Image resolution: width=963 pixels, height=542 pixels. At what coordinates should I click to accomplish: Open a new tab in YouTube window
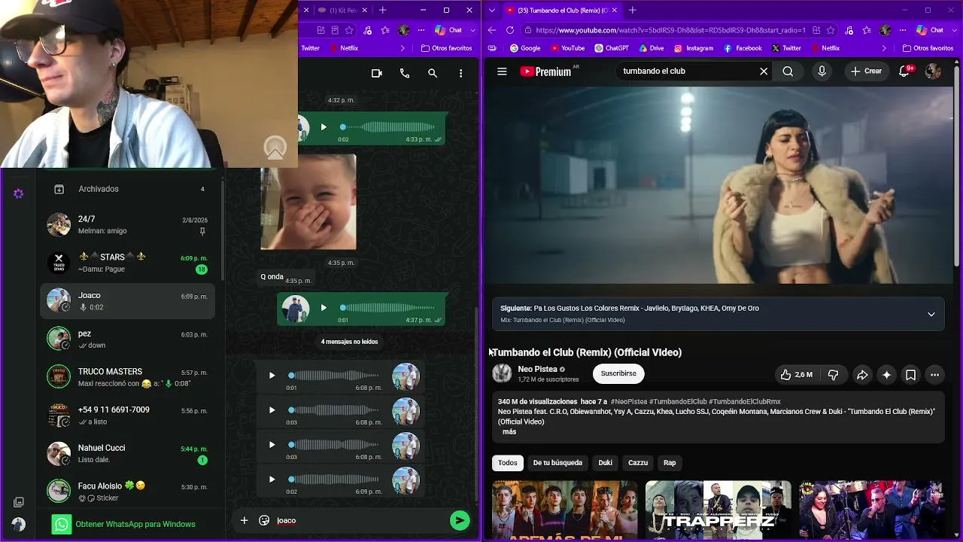click(x=632, y=10)
